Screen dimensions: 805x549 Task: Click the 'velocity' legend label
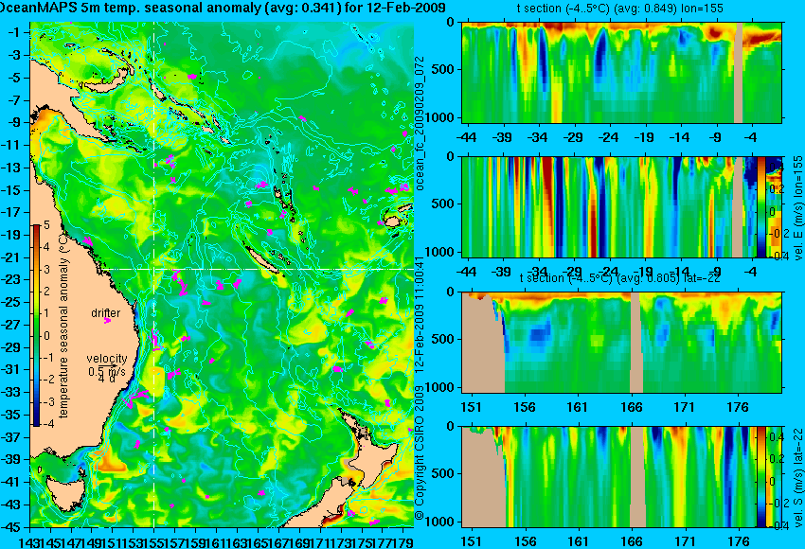point(107,359)
